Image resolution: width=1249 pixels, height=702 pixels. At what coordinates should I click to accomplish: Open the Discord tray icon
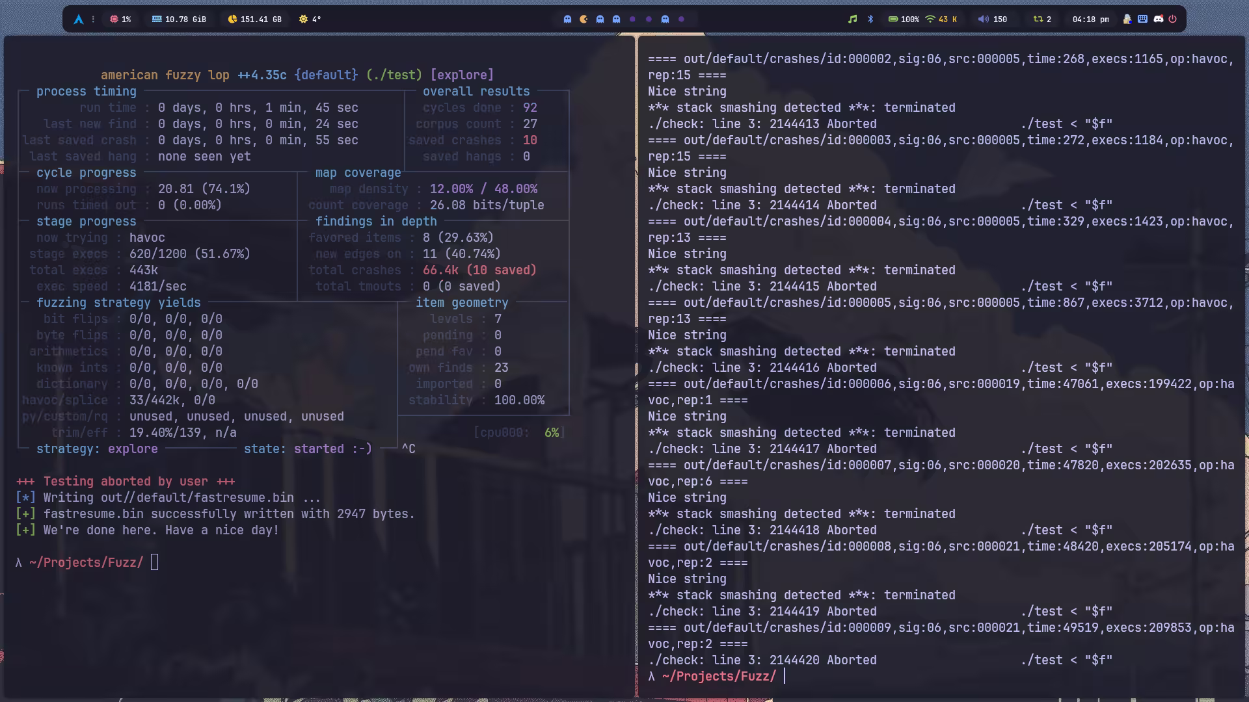tap(1158, 19)
